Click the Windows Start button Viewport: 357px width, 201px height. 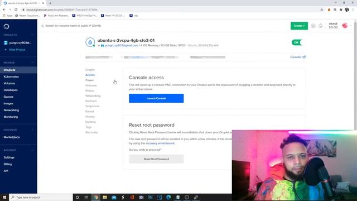coord(4,197)
